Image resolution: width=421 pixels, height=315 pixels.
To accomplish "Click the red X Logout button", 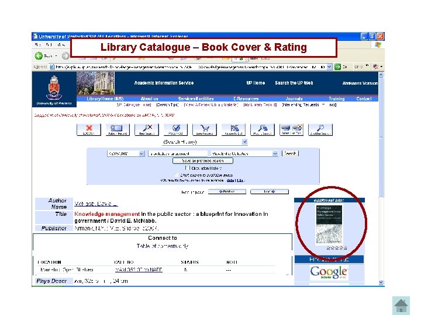I will pyautogui.click(x=89, y=129).
